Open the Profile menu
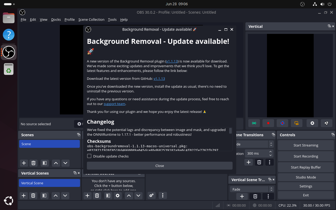This screenshot has width=336, height=210. tap(70, 19)
